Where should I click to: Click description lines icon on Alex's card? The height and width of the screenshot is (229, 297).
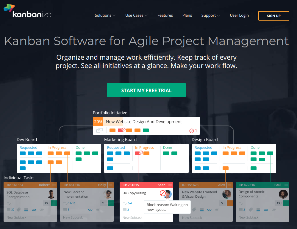click(x=202, y=210)
